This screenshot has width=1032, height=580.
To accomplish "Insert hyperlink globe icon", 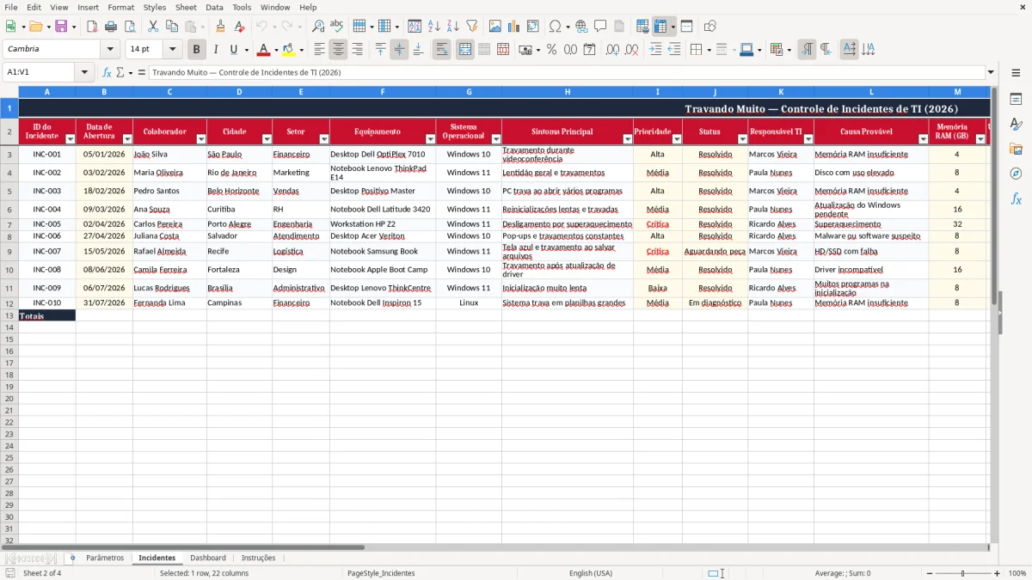I will (581, 27).
